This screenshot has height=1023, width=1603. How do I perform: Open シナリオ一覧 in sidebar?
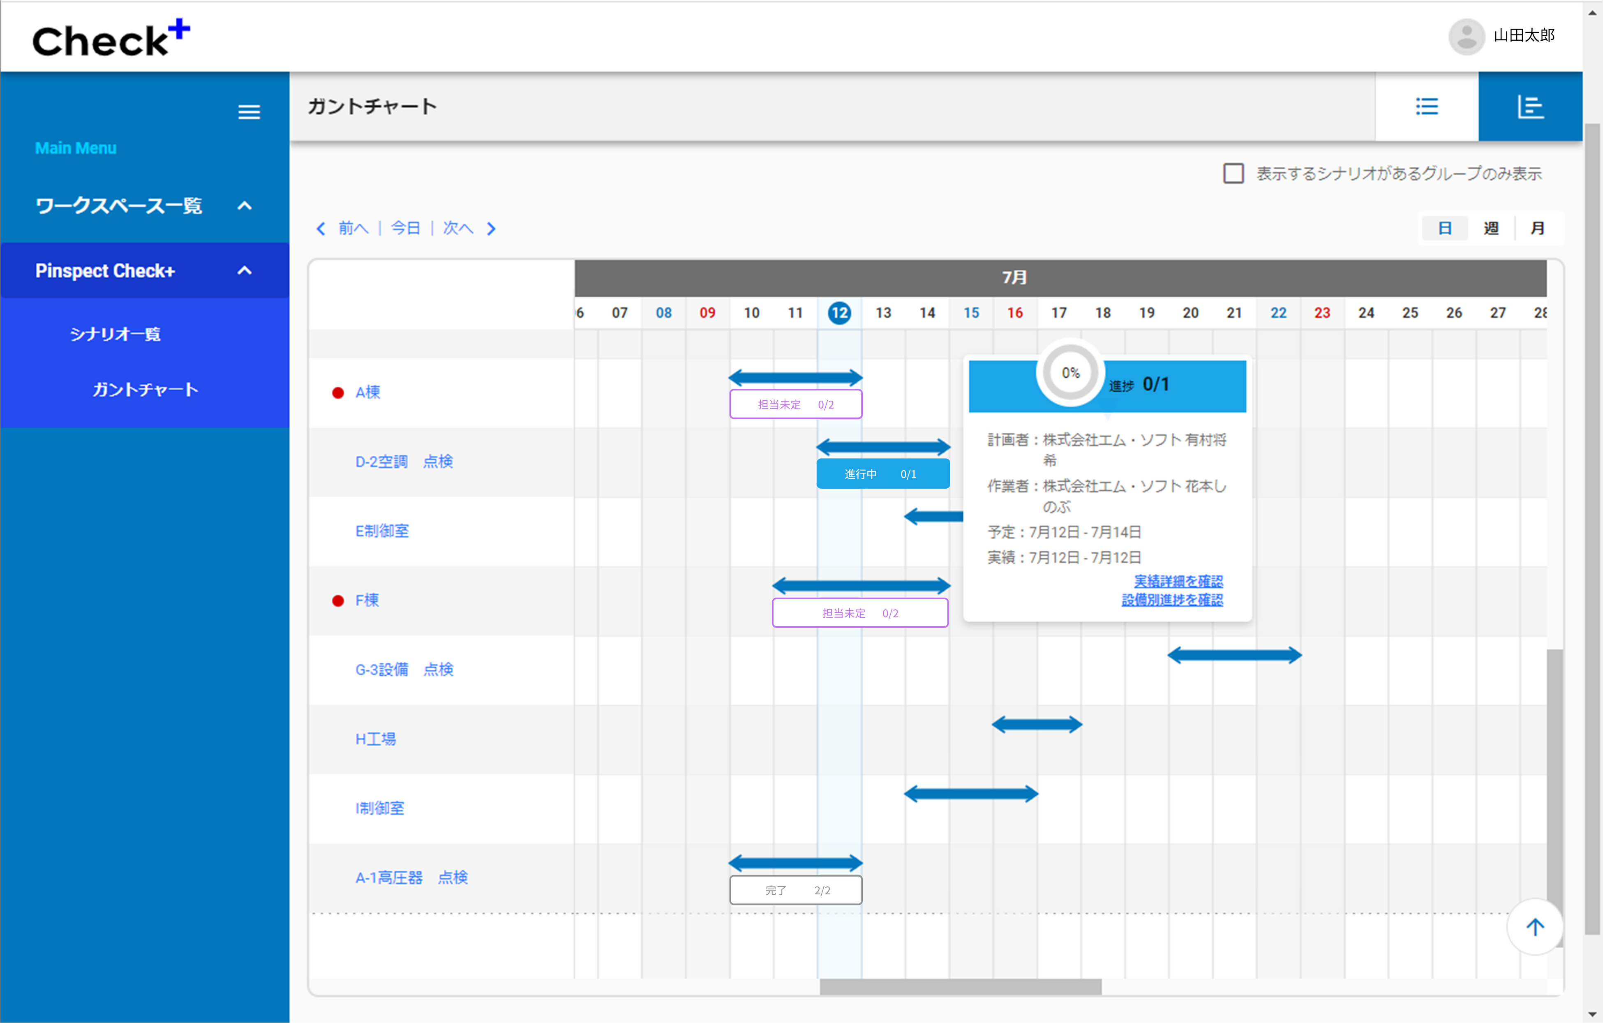coord(115,334)
